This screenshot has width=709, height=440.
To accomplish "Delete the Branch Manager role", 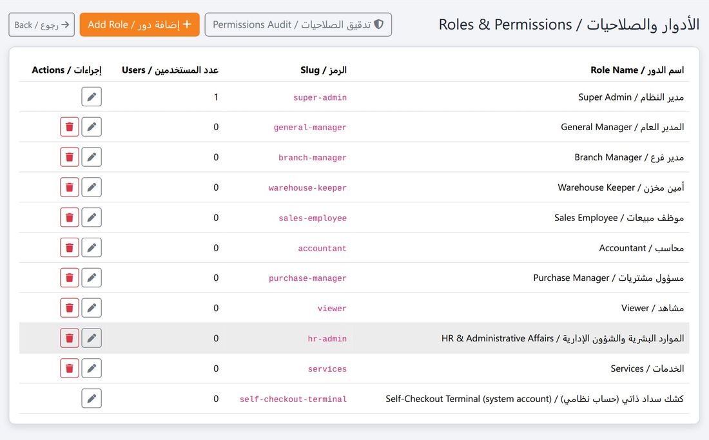I will 70,157.
